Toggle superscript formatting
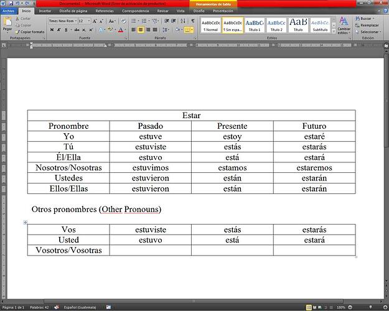Image resolution: width=389 pixels, height=311 pixels. point(91,30)
